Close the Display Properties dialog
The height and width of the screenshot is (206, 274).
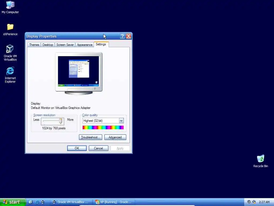128,36
